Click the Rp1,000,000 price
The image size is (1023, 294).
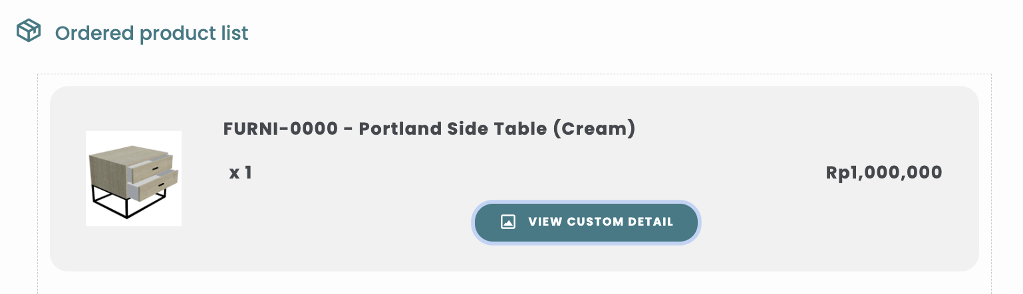883,173
